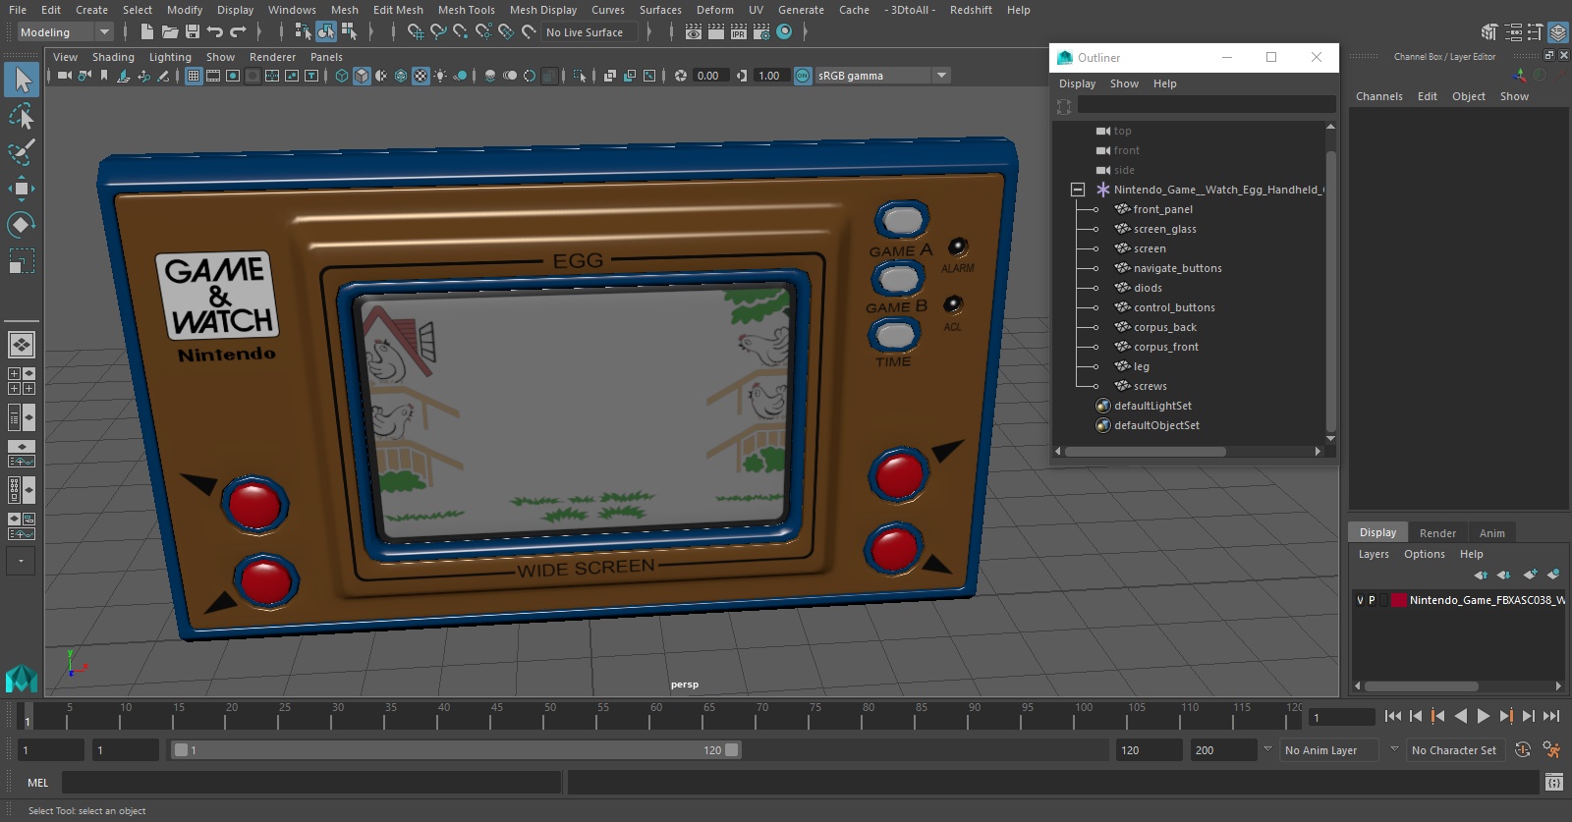Click the time range slider bar
The height and width of the screenshot is (822, 1572).
(x=456, y=750)
